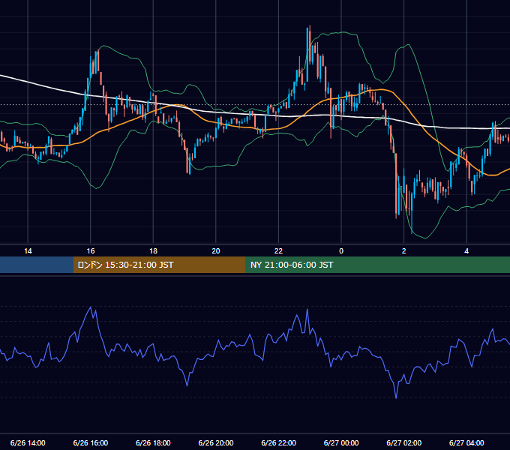Image resolution: width=510 pixels, height=450 pixels.
Task: Click the "2" hour axis label
Action: point(404,251)
